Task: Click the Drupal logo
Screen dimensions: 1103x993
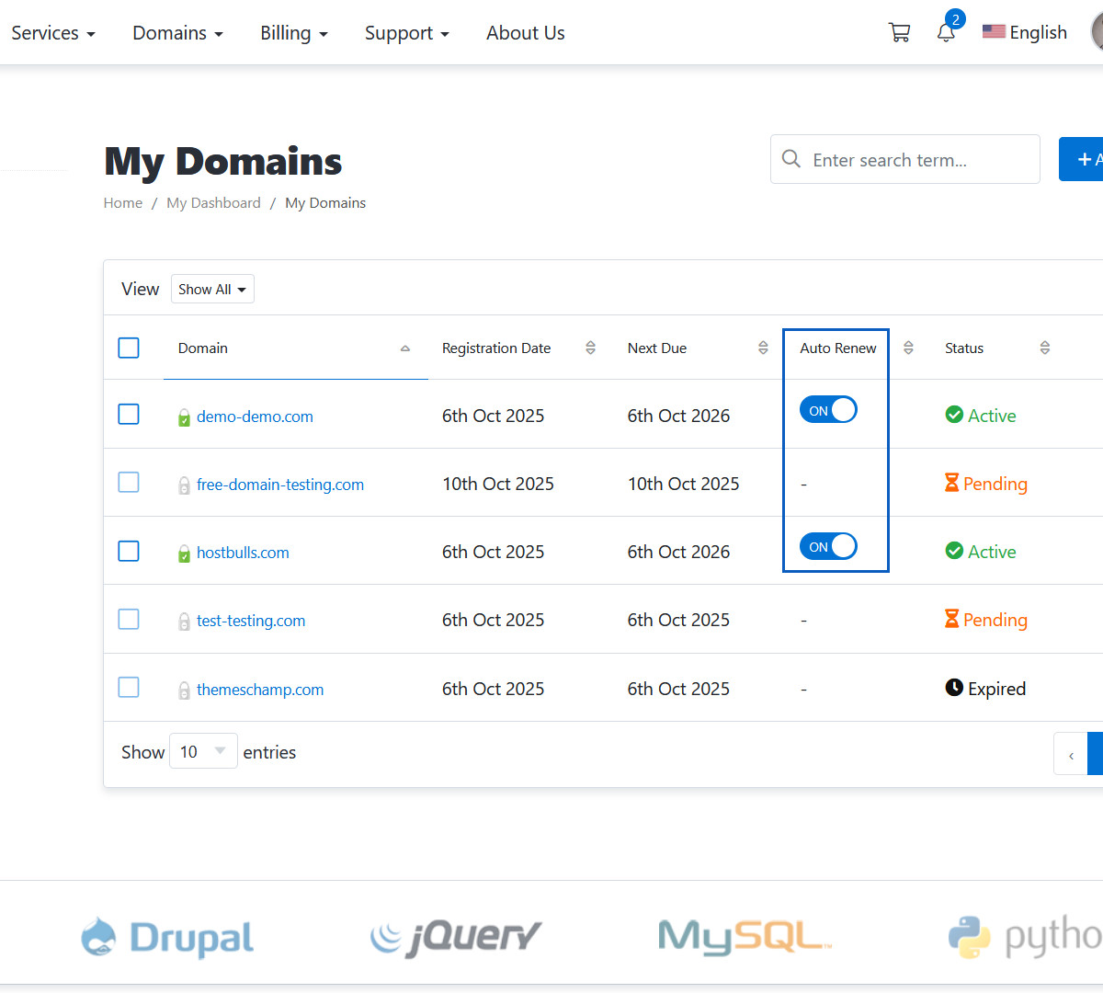Action: (x=167, y=937)
